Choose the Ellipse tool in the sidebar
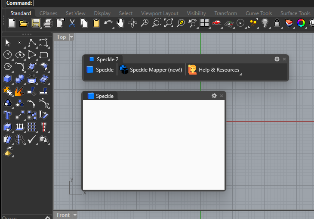Image resolution: width=314 pixels, height=219 pixels. [20, 55]
